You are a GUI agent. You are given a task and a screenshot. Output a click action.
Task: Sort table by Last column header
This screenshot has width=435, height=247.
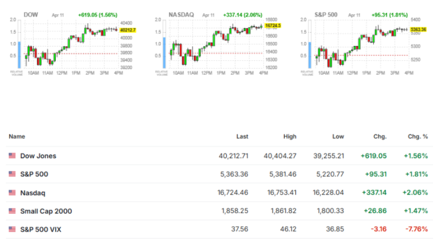pos(242,136)
